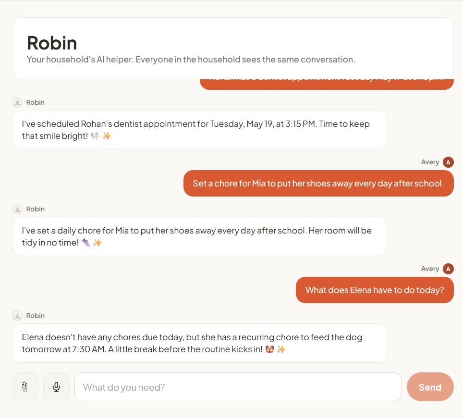Click the Send button
463x418 pixels.
430,387
